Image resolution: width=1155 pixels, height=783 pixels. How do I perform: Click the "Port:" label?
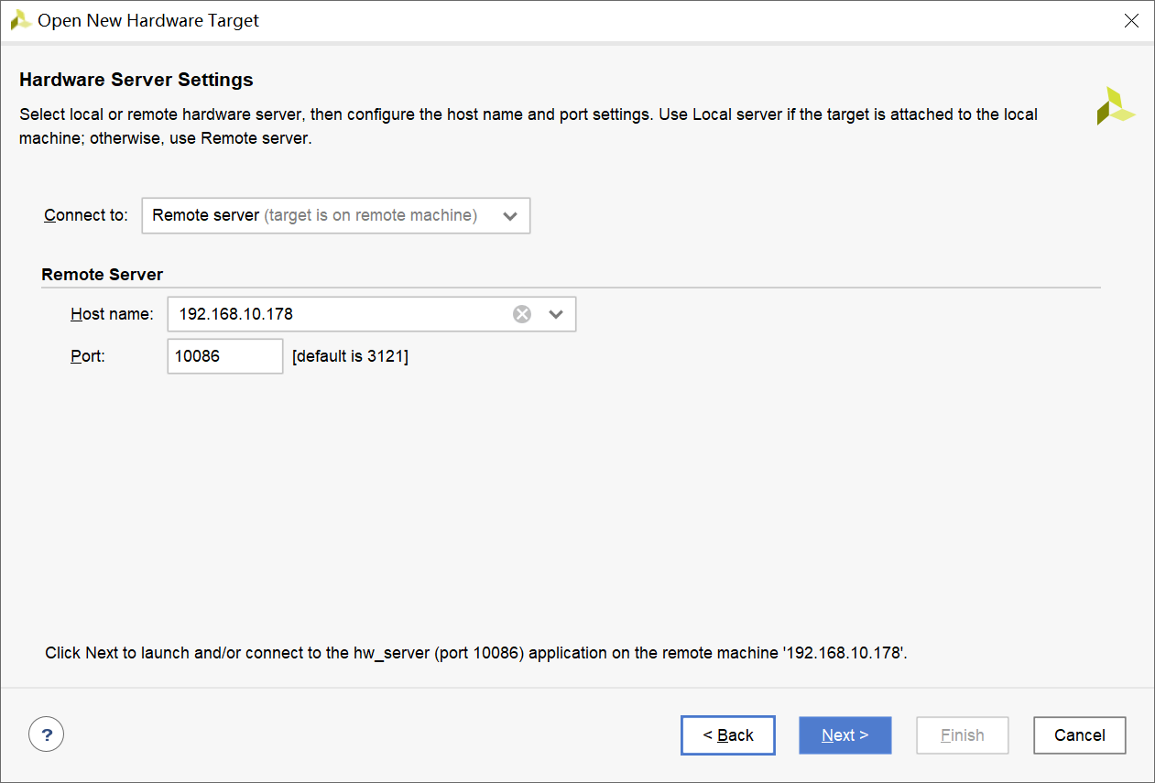click(88, 356)
